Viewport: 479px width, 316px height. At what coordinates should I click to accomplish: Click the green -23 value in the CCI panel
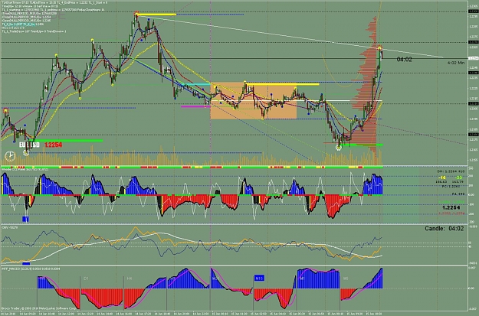[458, 178]
